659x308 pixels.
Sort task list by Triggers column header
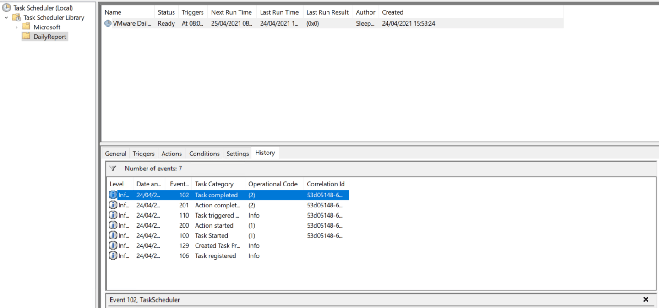193,12
